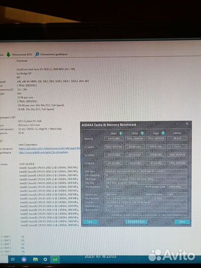The width and height of the screenshot is (201, 268).
Task: Click the Memory Latency result field
Action: click(x=177, y=138)
